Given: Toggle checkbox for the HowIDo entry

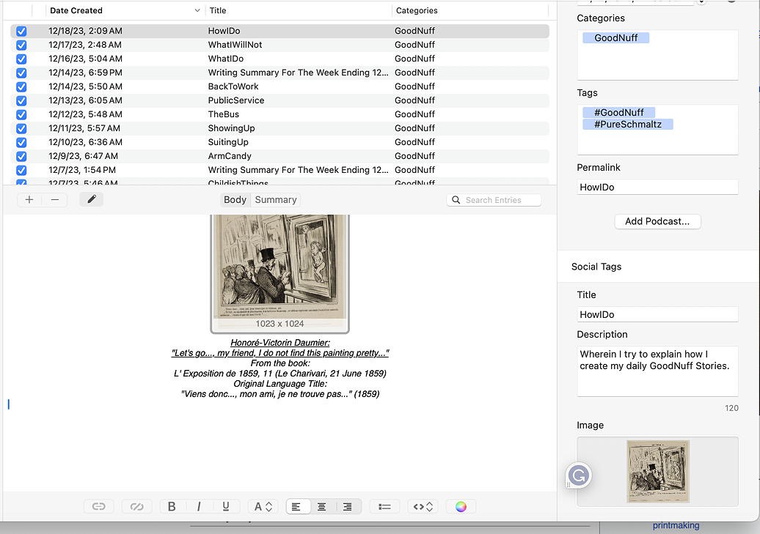Looking at the screenshot, I should [21, 31].
